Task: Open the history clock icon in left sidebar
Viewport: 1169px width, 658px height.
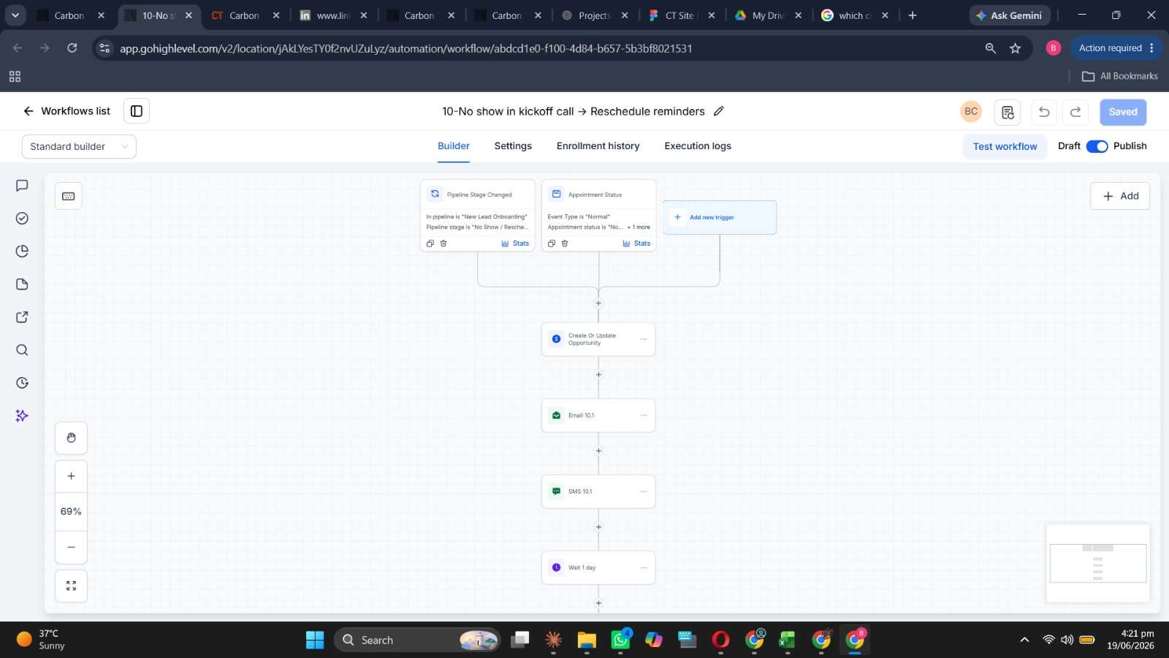Action: (x=22, y=383)
